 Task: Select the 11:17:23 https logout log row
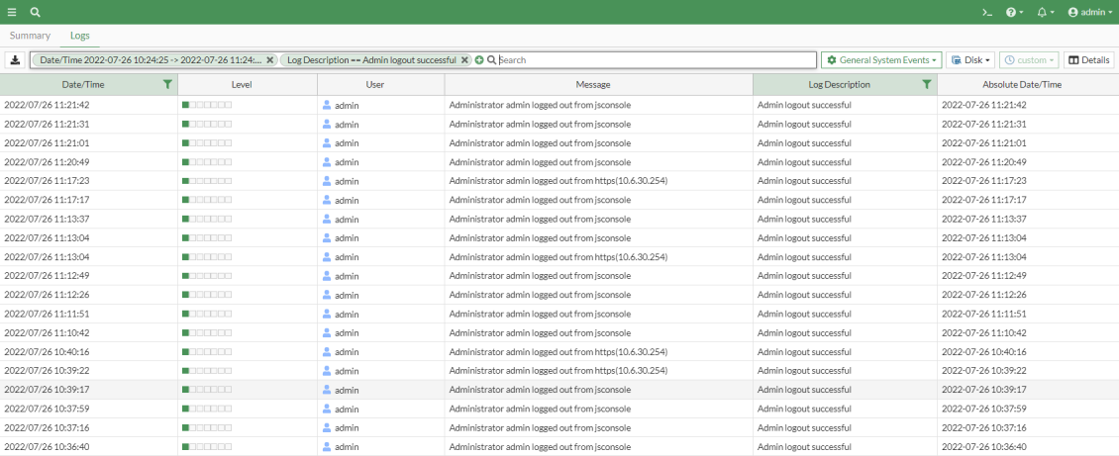click(558, 181)
